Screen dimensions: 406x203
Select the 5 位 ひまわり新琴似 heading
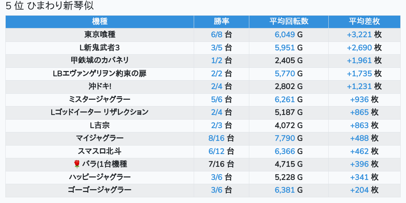coord(50,6)
